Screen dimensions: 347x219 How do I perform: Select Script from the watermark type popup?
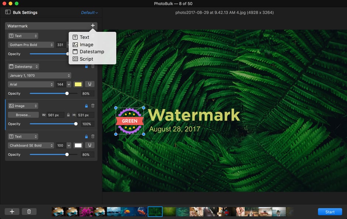[85, 58]
